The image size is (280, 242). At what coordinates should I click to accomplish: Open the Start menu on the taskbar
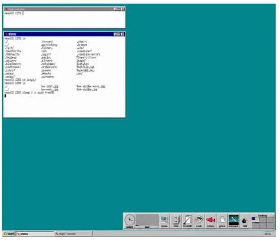pos(9,234)
